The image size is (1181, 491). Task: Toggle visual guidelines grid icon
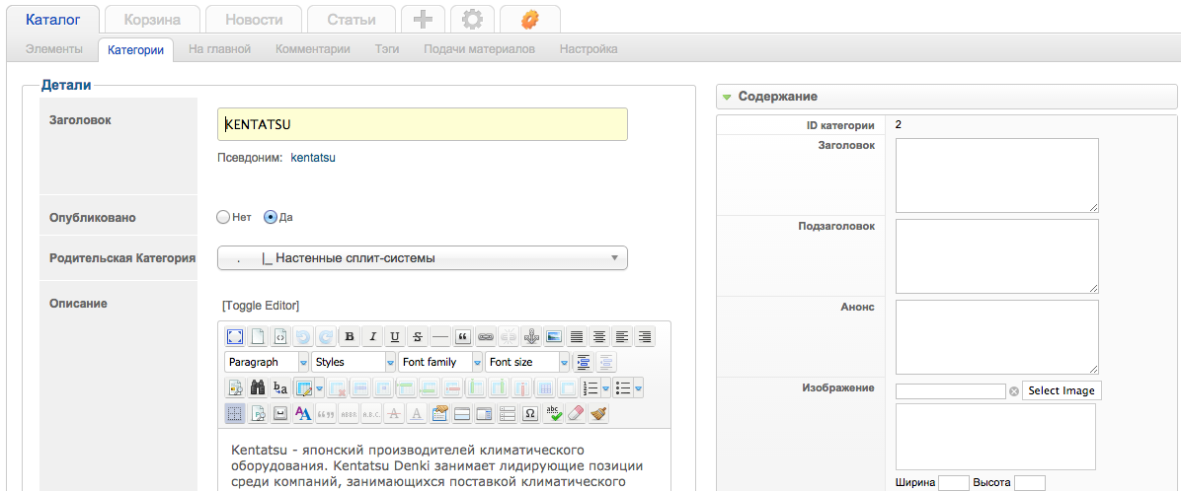234,413
